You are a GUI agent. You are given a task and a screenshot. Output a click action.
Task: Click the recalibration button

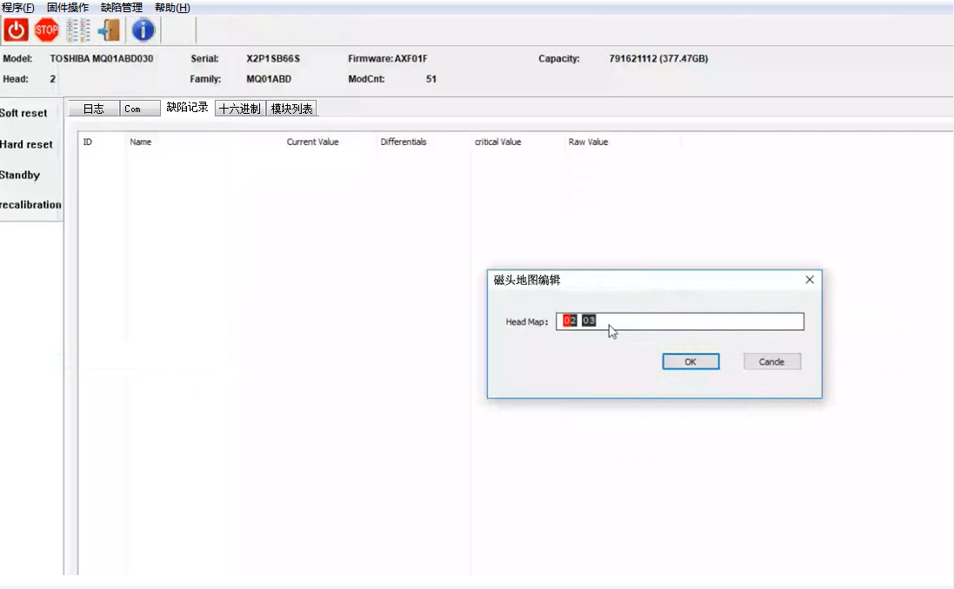[30, 205]
